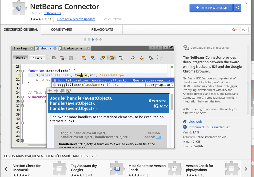Click the Find Next Occurrence icon
Image resolution: width=254 pixels, height=177 pixels.
click(102, 58)
